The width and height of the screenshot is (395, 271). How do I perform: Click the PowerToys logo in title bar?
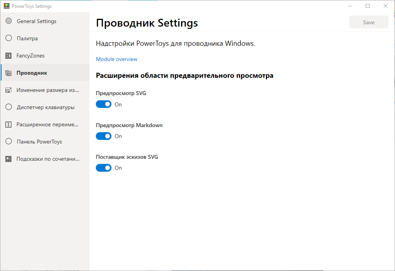click(x=6, y=6)
